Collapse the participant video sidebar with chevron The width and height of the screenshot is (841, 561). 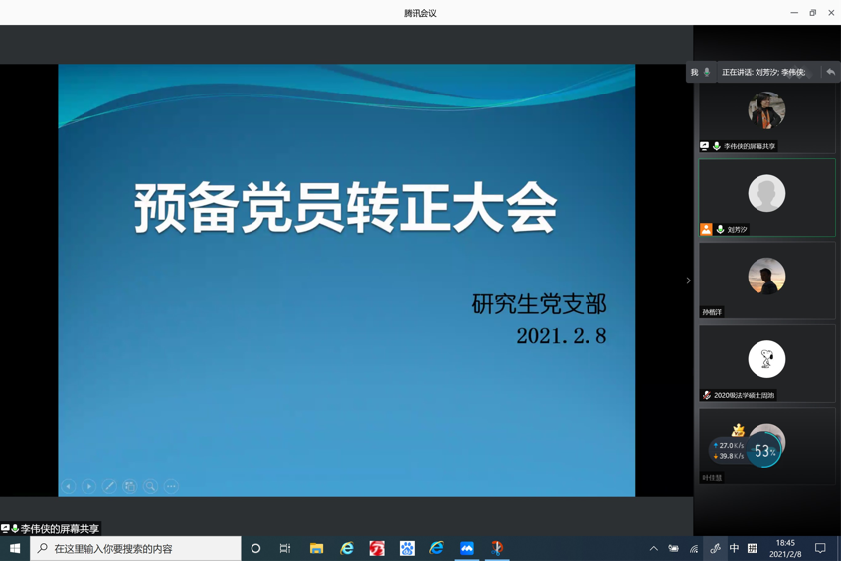tap(688, 280)
